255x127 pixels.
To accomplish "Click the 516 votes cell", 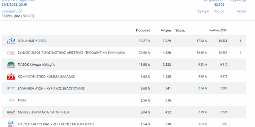I will pos(168,100).
